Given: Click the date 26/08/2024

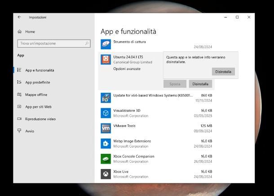Looking at the screenshot, I should click(x=203, y=161).
